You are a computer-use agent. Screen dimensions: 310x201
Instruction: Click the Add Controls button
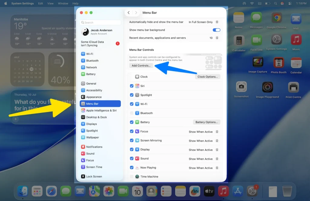141,65
